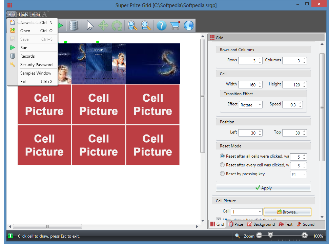The width and height of the screenshot is (329, 244).
Task: Click the canvas vertical scrollbar thumb
Action: pyautogui.click(x=203, y=96)
